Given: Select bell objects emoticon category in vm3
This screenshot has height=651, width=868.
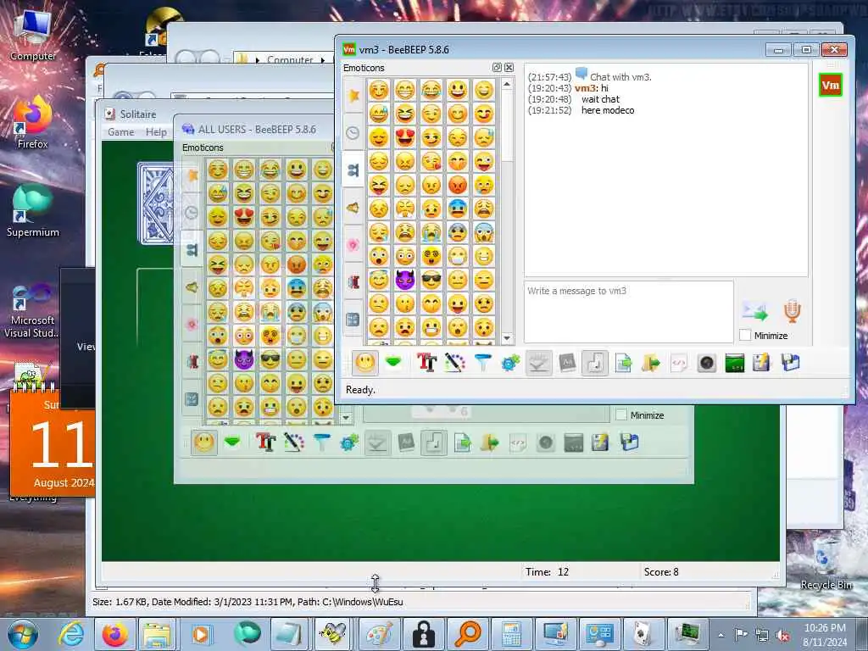Looking at the screenshot, I should pos(353,208).
